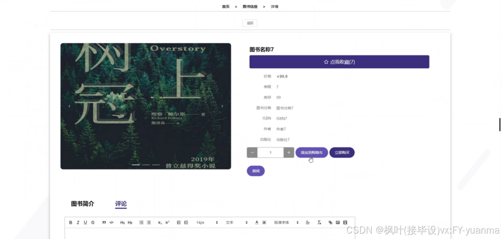Insert a hyperlink in the comment

click(x=330, y=222)
